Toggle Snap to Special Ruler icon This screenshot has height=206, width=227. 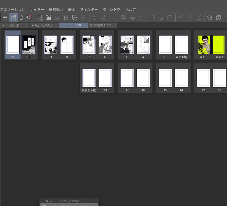(190, 18)
